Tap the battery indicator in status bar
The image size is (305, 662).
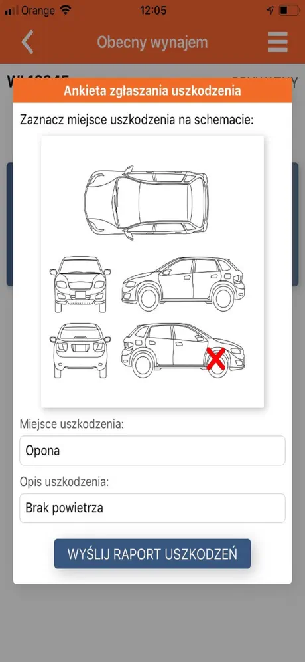click(x=288, y=10)
